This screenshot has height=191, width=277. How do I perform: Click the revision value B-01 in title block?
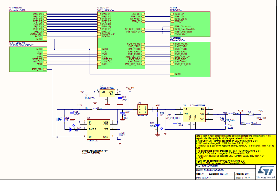click(x=247, y=174)
